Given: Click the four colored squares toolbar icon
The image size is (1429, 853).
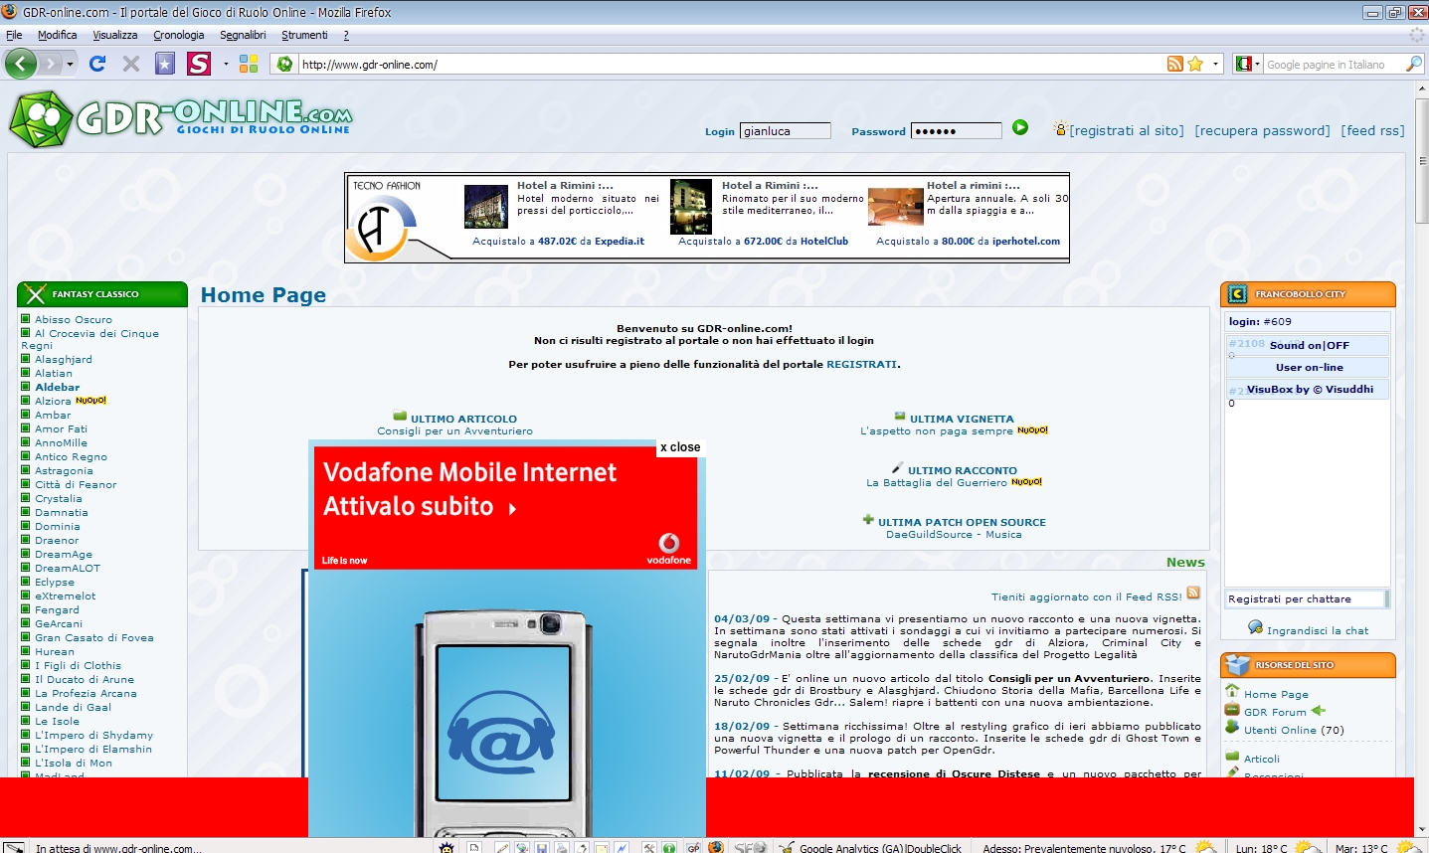Looking at the screenshot, I should [x=249, y=64].
